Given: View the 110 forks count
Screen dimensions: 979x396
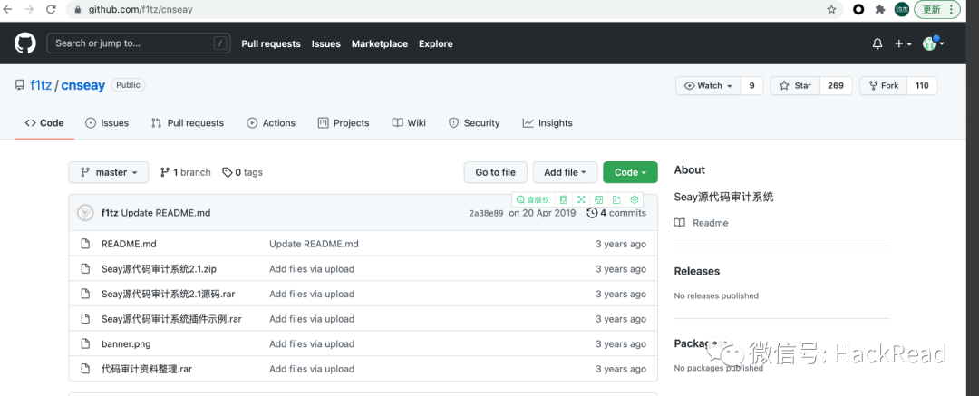Looking at the screenshot, I should tap(922, 85).
